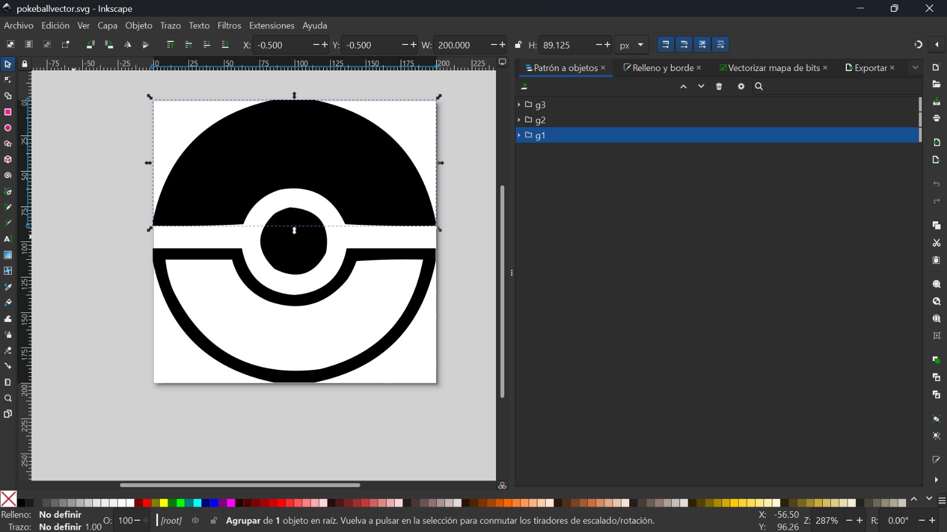The height and width of the screenshot is (532, 947).
Task: Open the dock panel tabs chevron
Action: 915,68
